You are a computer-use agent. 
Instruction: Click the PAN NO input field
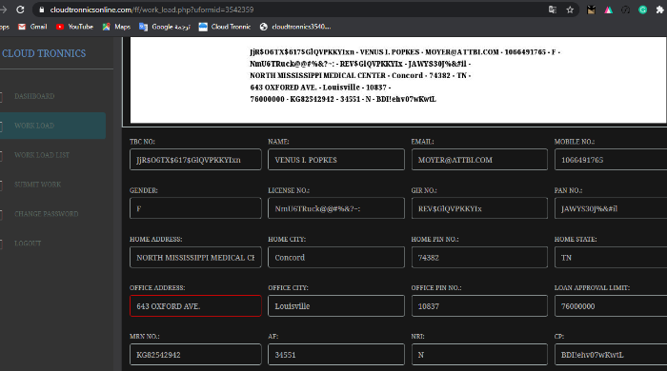pos(611,208)
